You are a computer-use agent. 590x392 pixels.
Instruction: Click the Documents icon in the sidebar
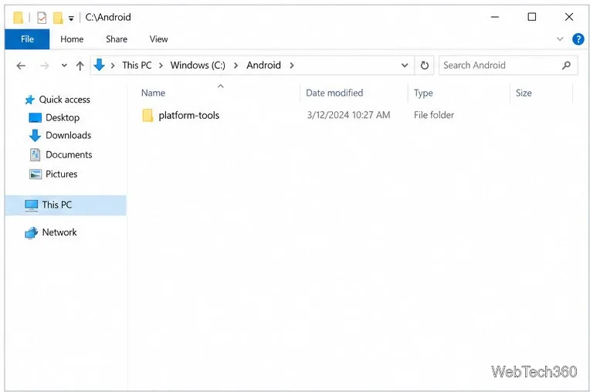(x=35, y=155)
